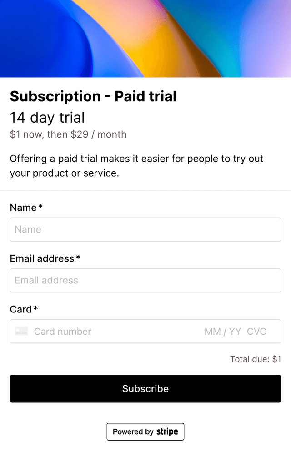The height and width of the screenshot is (451, 291).
Task: Click the $1 now pricing text
Action: pyautogui.click(x=68, y=134)
